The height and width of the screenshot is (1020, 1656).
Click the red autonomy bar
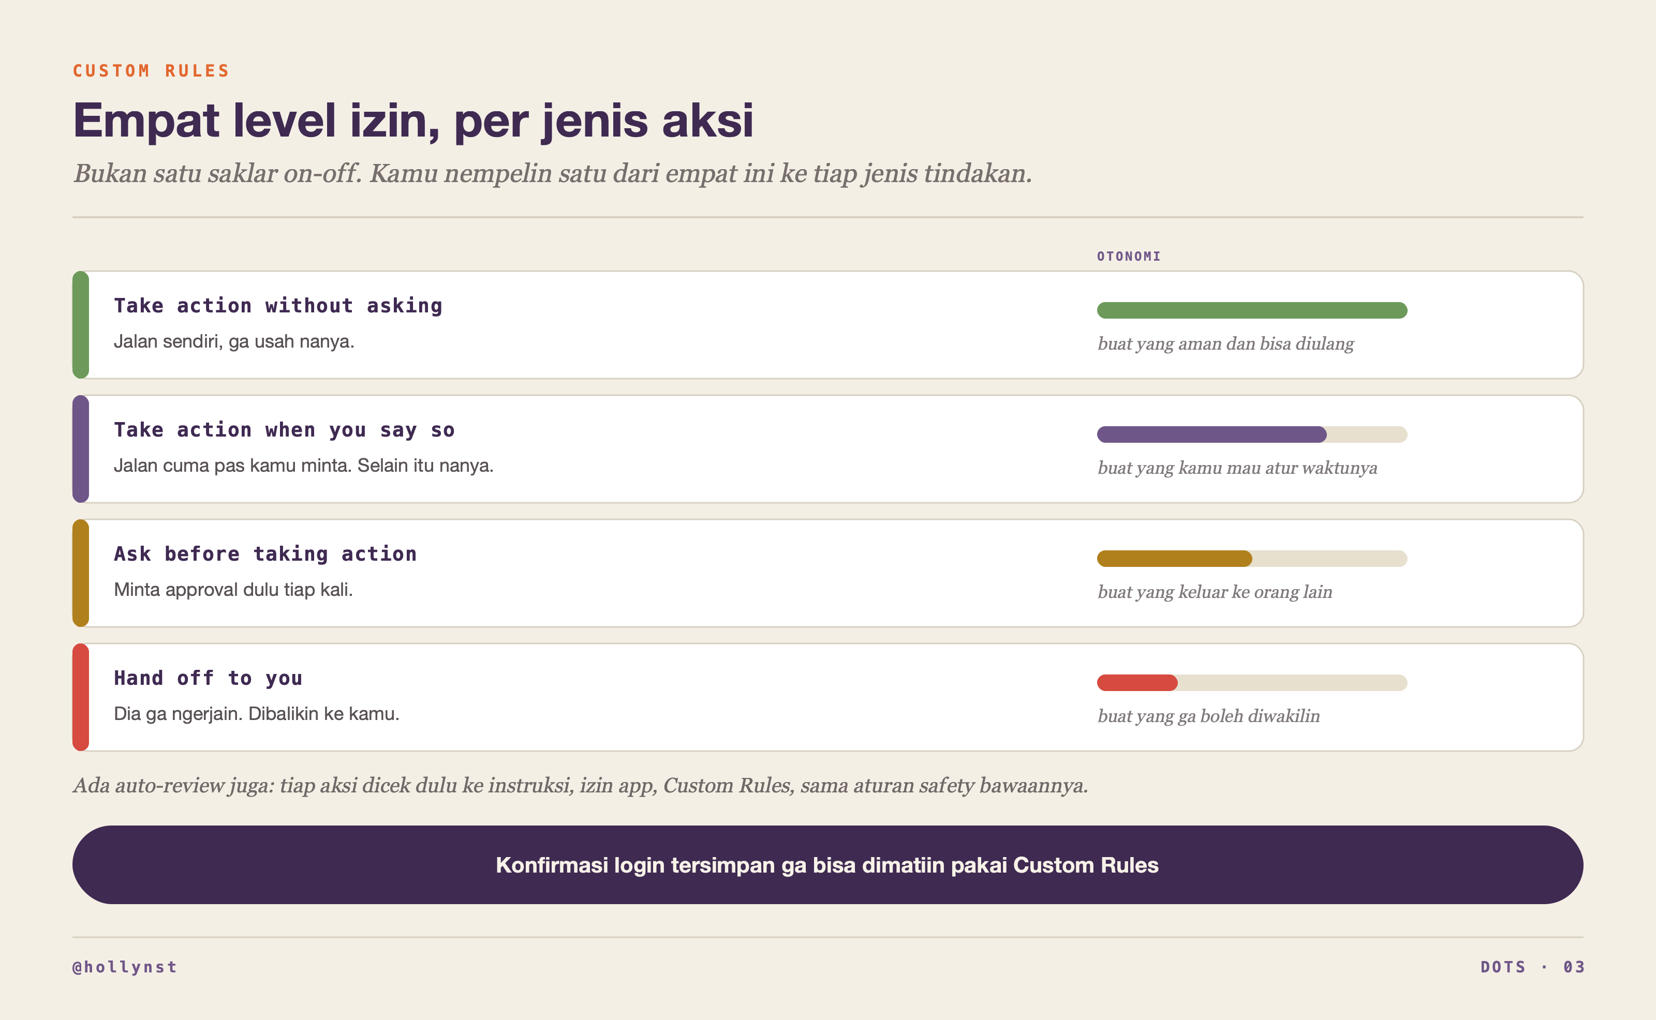[x=1137, y=683]
